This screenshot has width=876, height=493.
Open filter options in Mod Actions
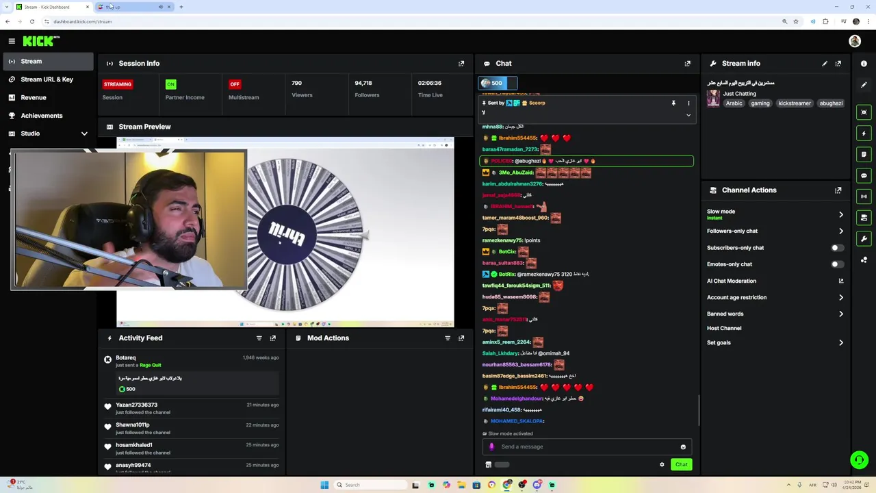(448, 338)
